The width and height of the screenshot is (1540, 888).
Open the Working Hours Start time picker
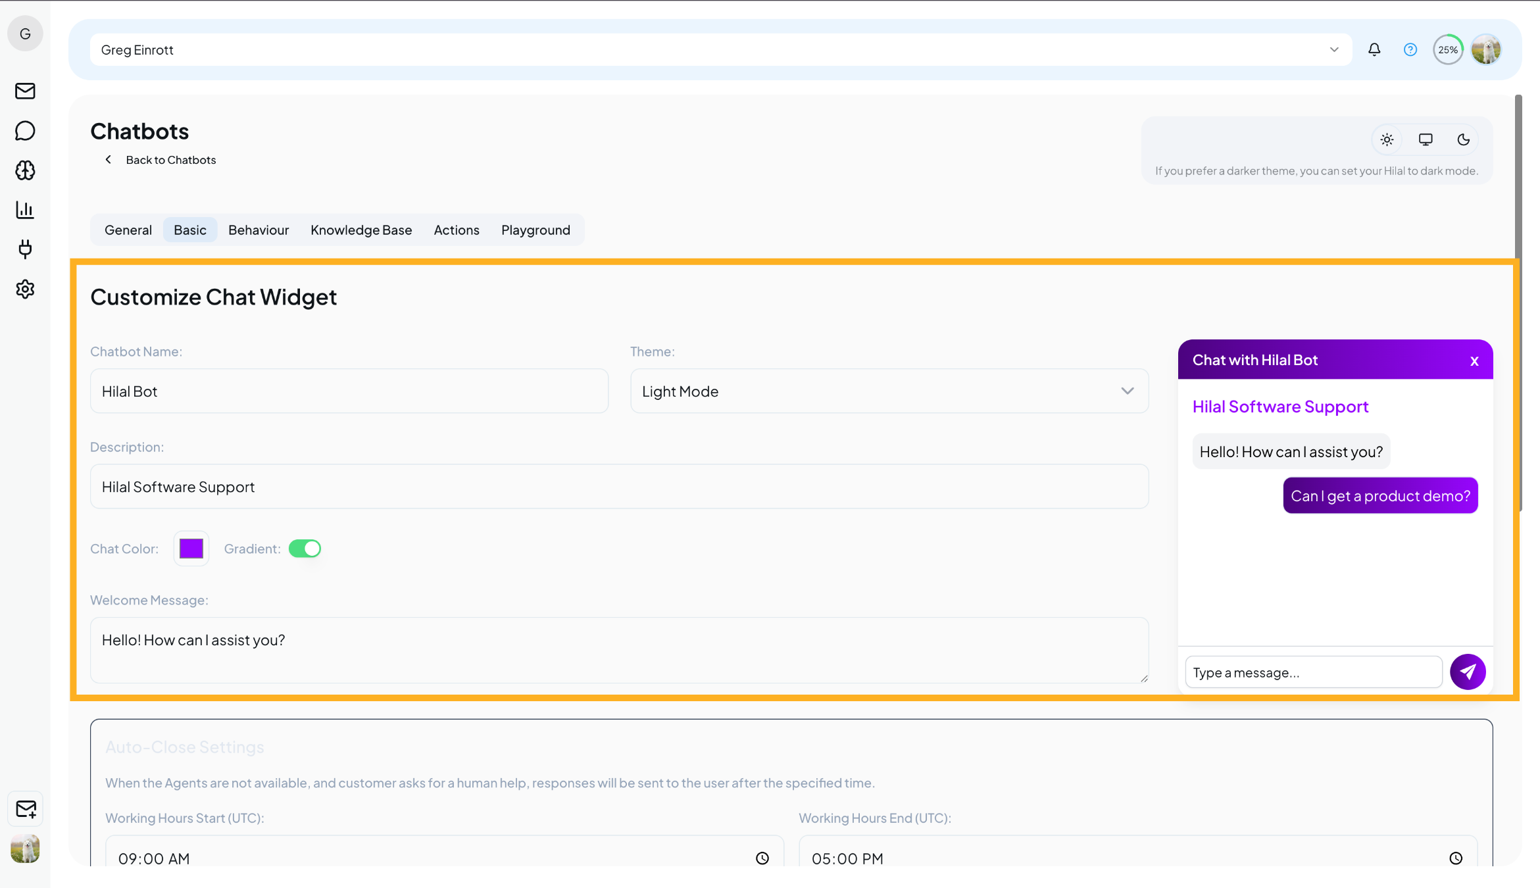(x=762, y=858)
